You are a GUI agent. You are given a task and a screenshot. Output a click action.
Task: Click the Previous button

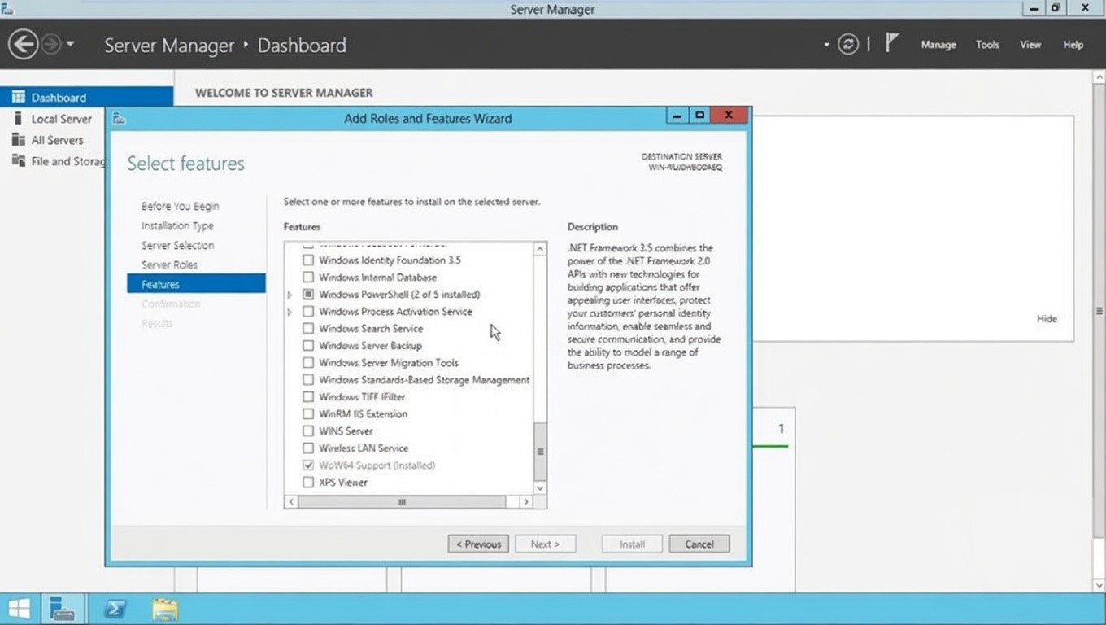click(478, 544)
